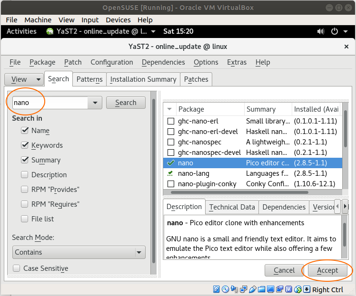Click the VirtualBox recording status icon
356x296 pixels.
point(279,289)
